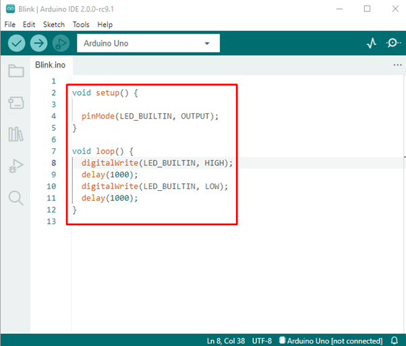Click the void setup() line
The width and height of the screenshot is (406, 346).
click(105, 92)
